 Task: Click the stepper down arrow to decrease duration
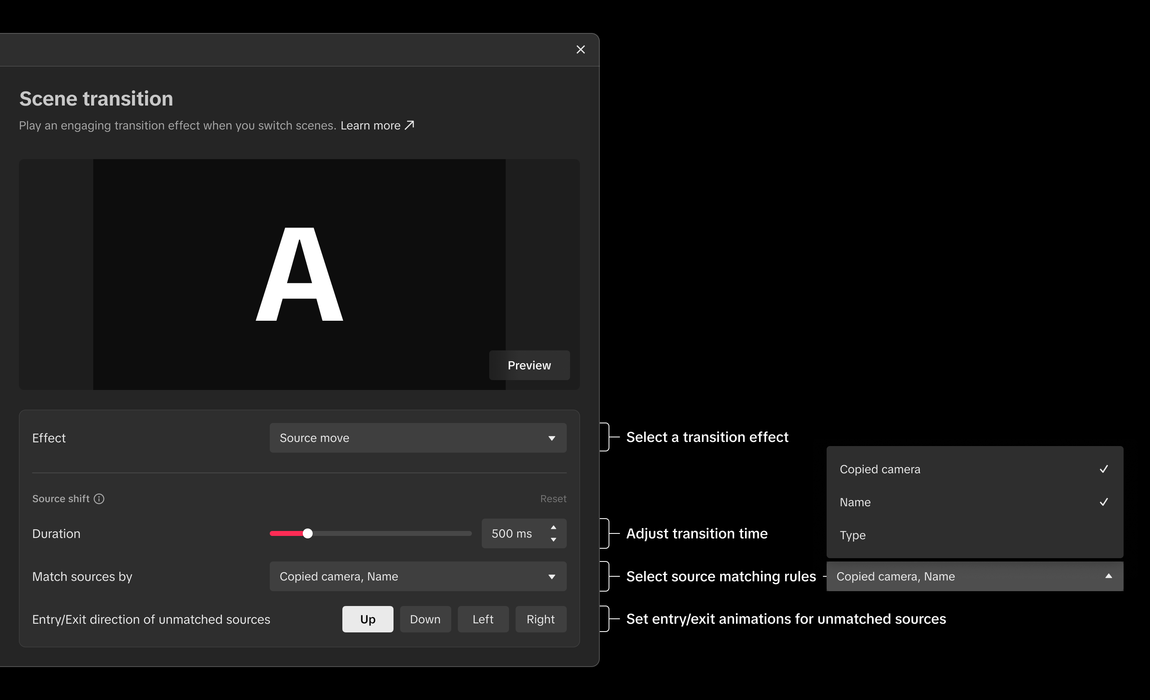[554, 540]
